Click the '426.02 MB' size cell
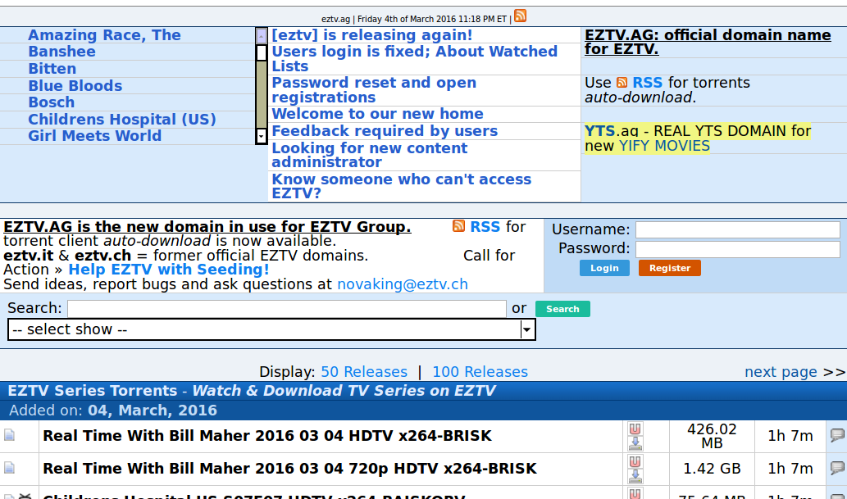This screenshot has width=847, height=499. tap(712, 437)
